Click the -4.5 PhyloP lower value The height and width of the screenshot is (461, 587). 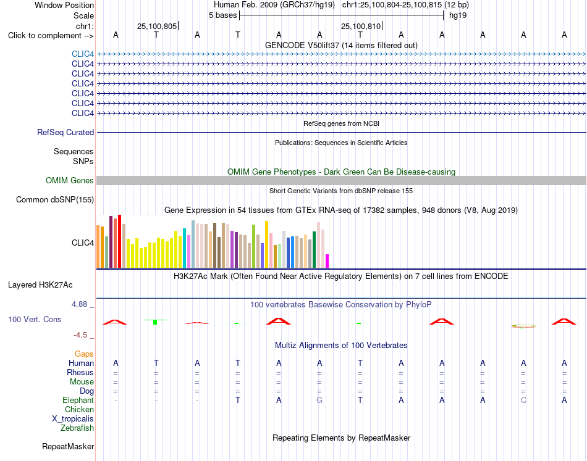tap(80, 335)
